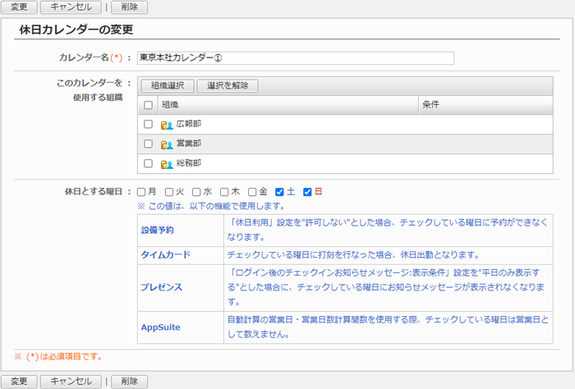This screenshot has width=575, height=389.
Task: Uncheck the 日 holiday checkbox
Action: [x=308, y=192]
